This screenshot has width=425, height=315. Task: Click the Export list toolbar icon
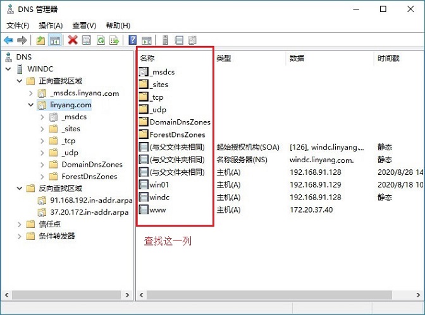[114, 40]
